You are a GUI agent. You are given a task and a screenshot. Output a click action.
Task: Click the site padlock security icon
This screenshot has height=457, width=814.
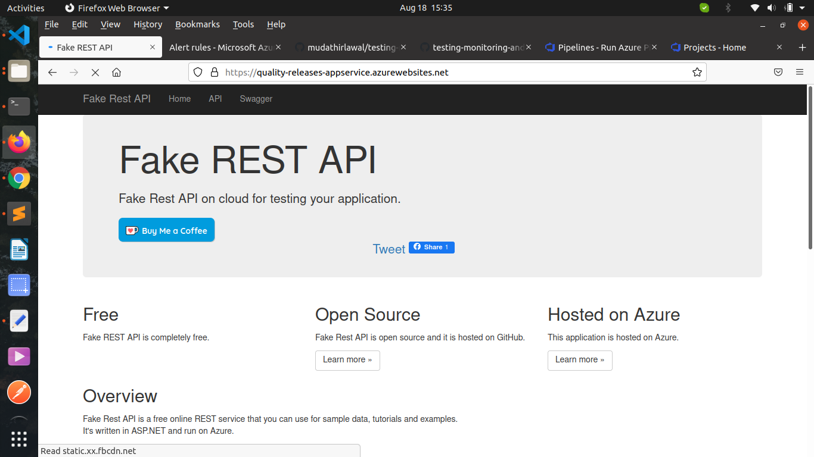[215, 73]
